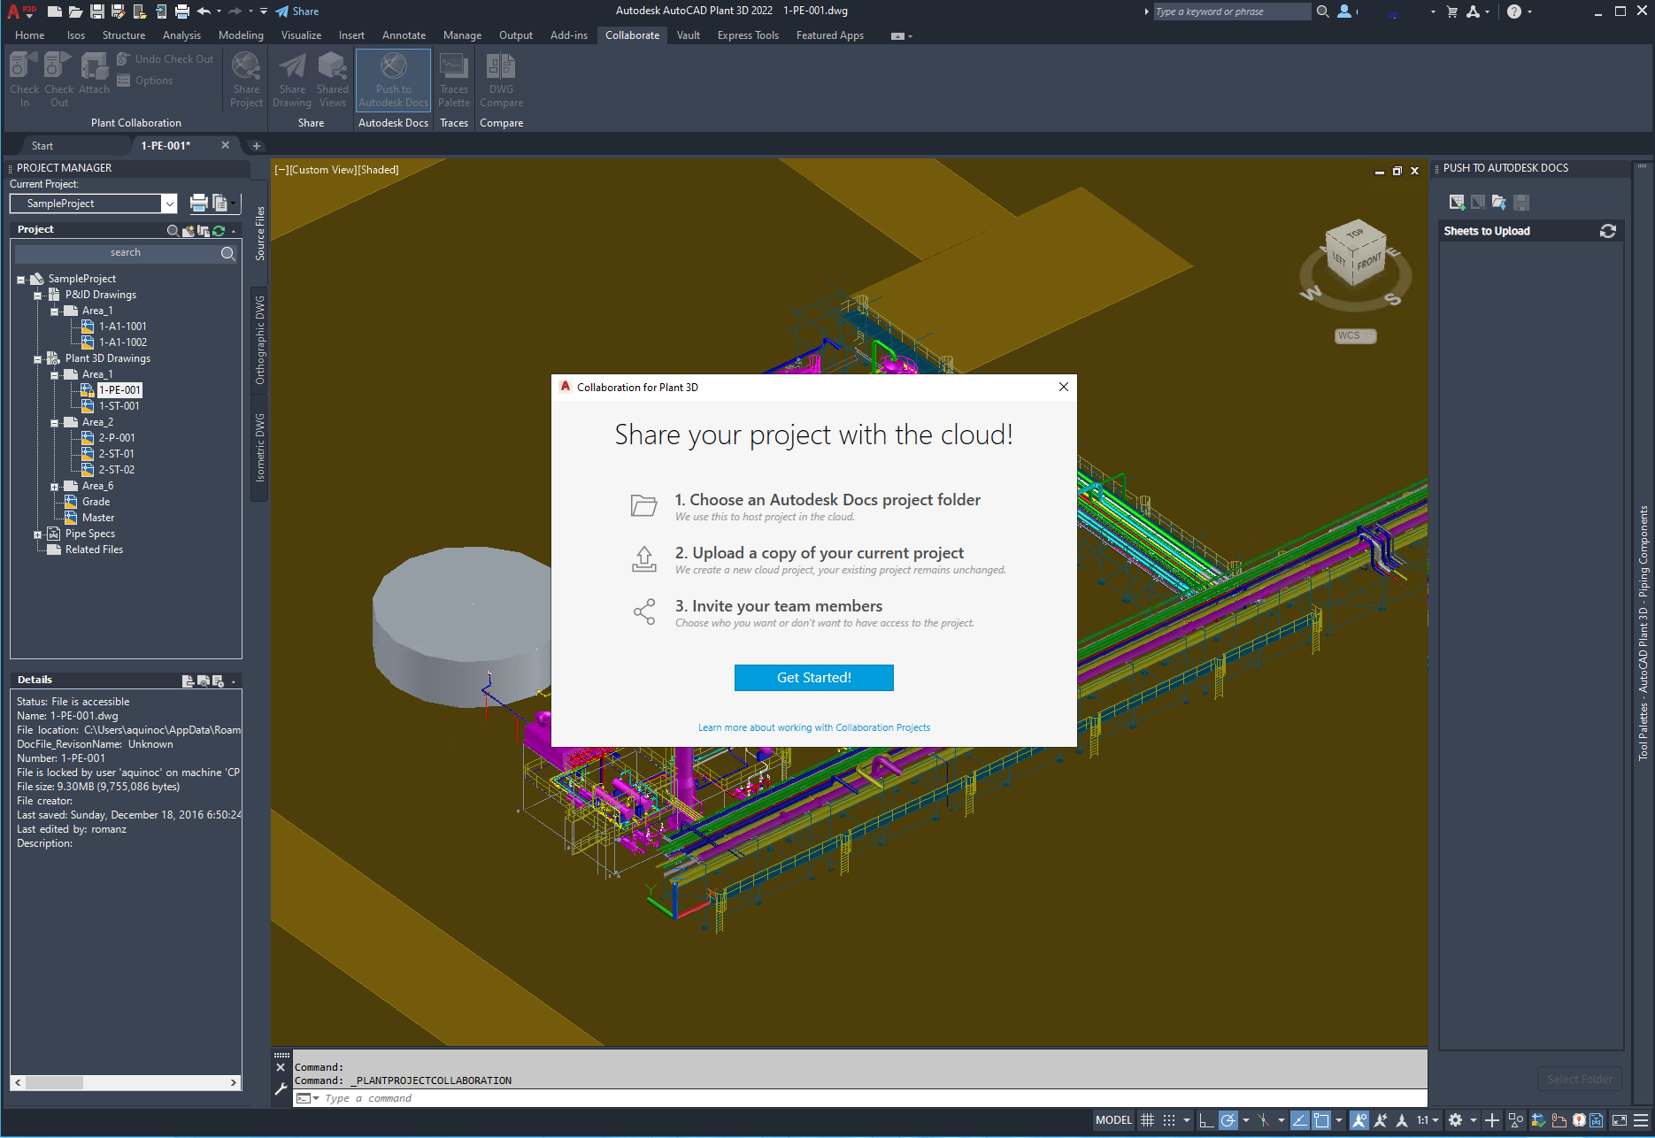Click the workspace switching gear icon
The image size is (1655, 1138).
1455,1120
